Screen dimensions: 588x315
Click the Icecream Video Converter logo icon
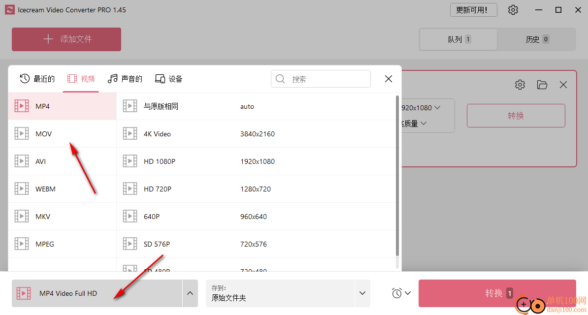click(x=10, y=10)
